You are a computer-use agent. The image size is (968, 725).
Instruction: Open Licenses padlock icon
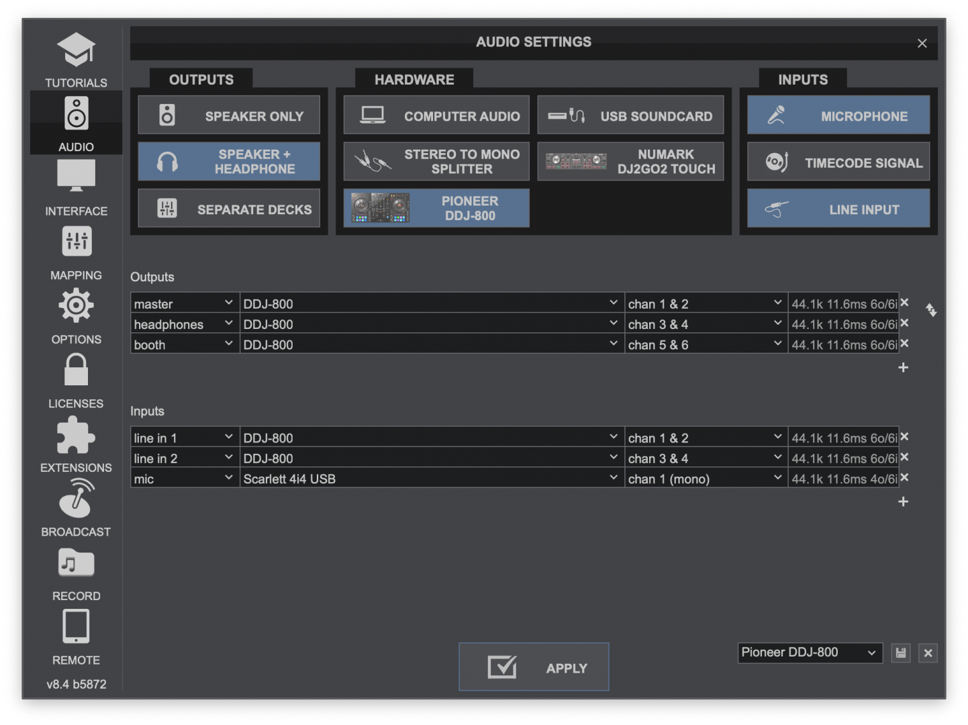[x=76, y=369]
